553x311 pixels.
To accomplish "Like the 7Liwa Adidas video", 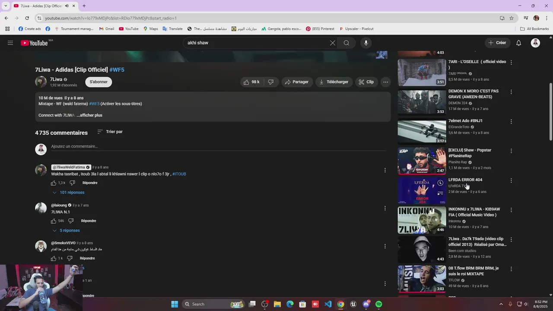I will [x=251, y=82].
